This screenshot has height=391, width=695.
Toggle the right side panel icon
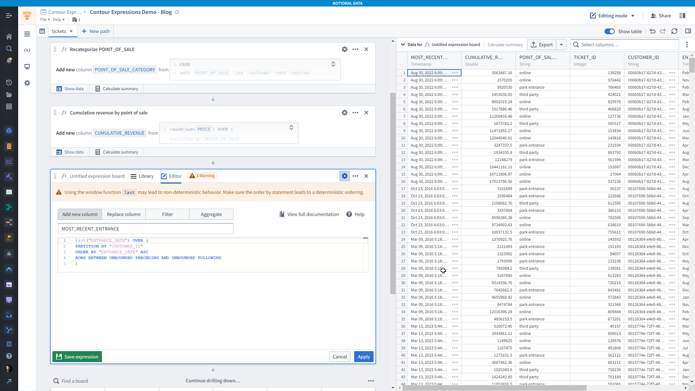pyautogui.click(x=688, y=31)
